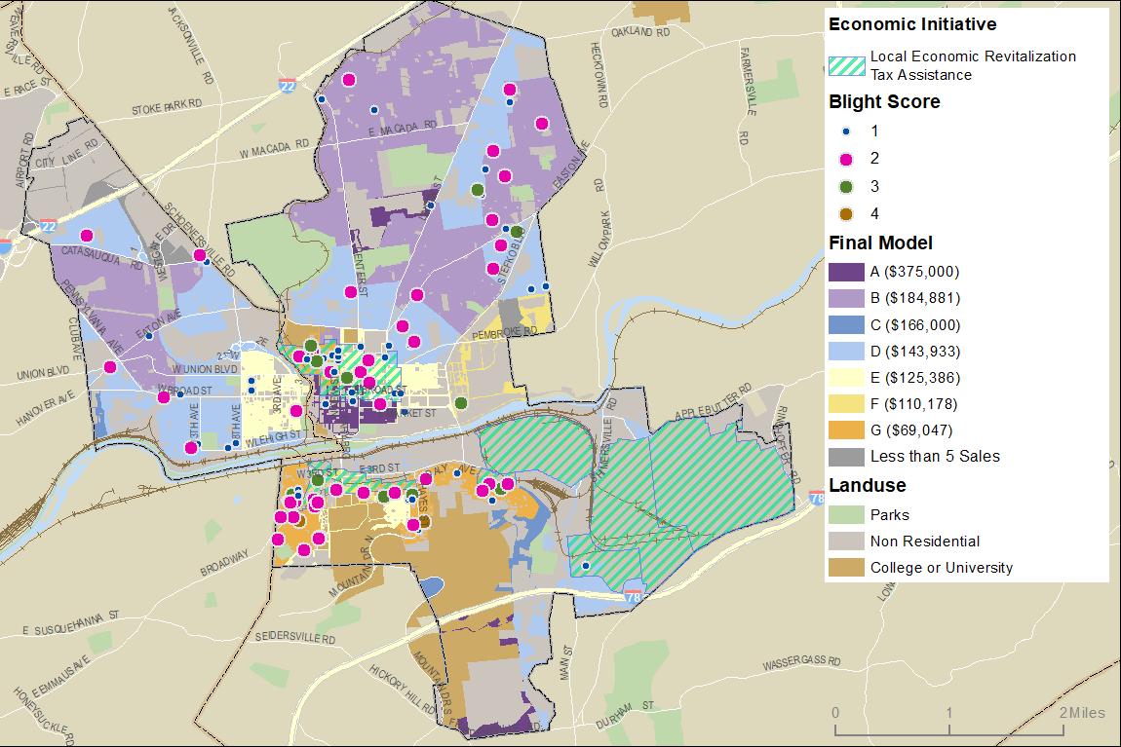Click the lone blue dot in southeast hatched zone
The width and height of the screenshot is (1121, 747).
pos(586,566)
